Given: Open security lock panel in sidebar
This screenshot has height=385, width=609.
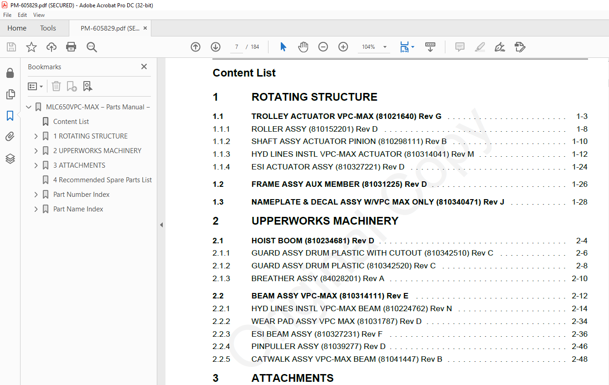Looking at the screenshot, I should [x=10, y=73].
